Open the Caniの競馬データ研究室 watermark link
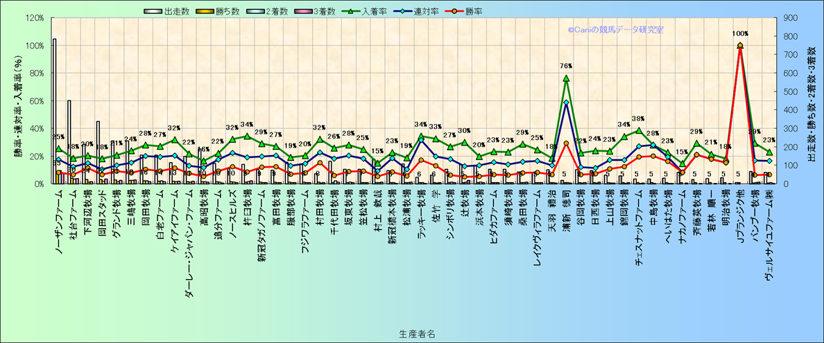Image resolution: width=824 pixels, height=343 pixels. click(615, 30)
